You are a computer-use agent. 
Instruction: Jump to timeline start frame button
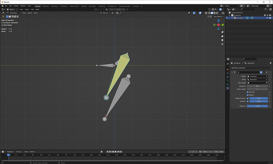point(108,152)
